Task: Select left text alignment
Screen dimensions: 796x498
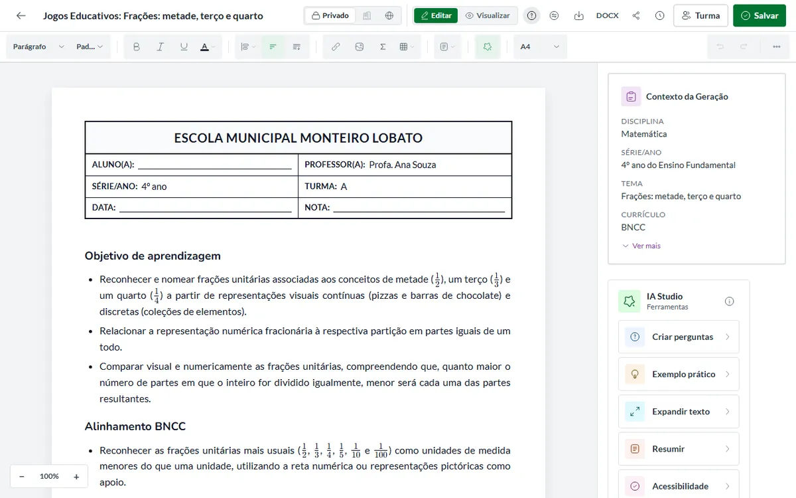Action: click(x=273, y=46)
